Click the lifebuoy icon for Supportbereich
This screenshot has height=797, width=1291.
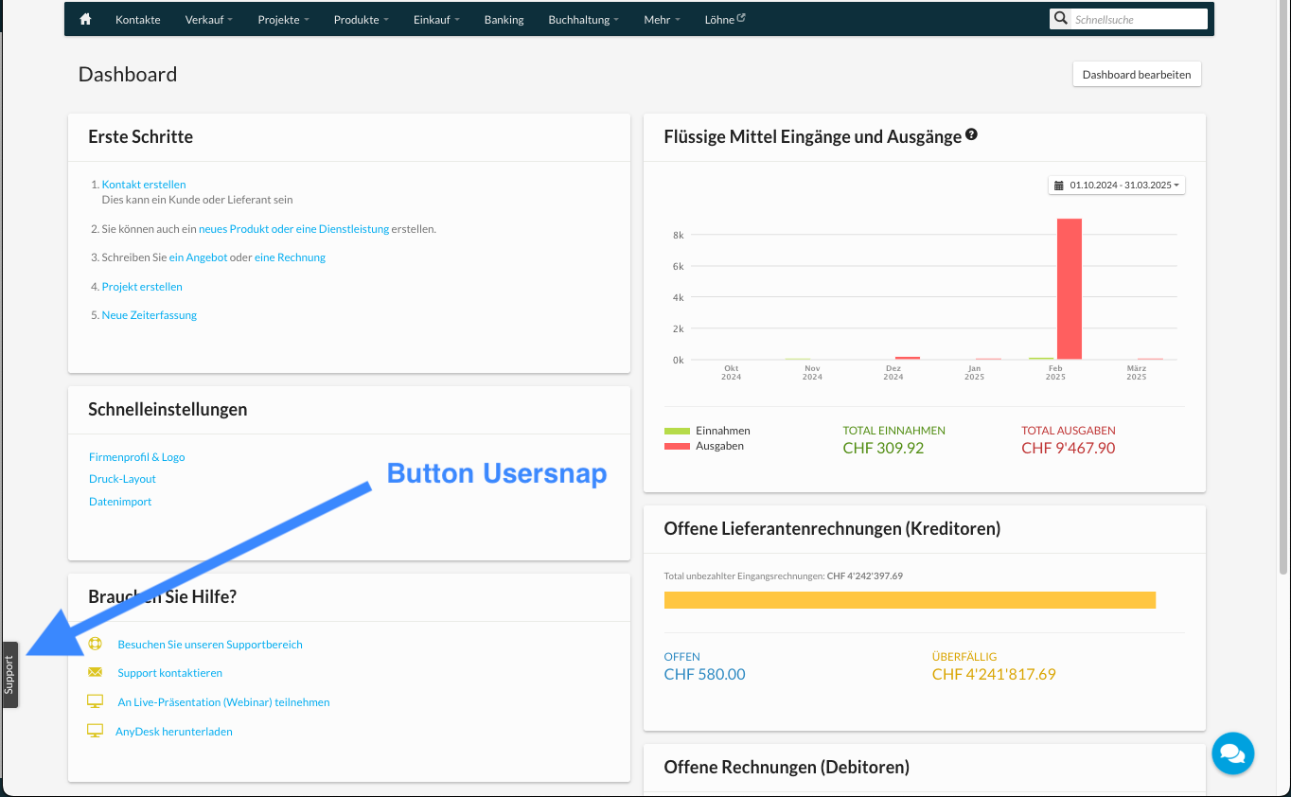pyautogui.click(x=95, y=644)
